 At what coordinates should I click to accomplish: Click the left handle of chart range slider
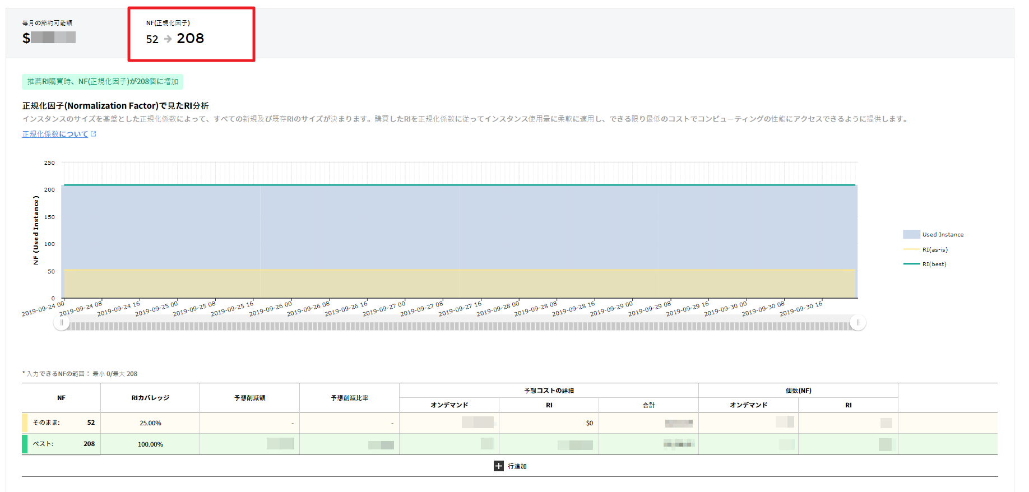62,323
